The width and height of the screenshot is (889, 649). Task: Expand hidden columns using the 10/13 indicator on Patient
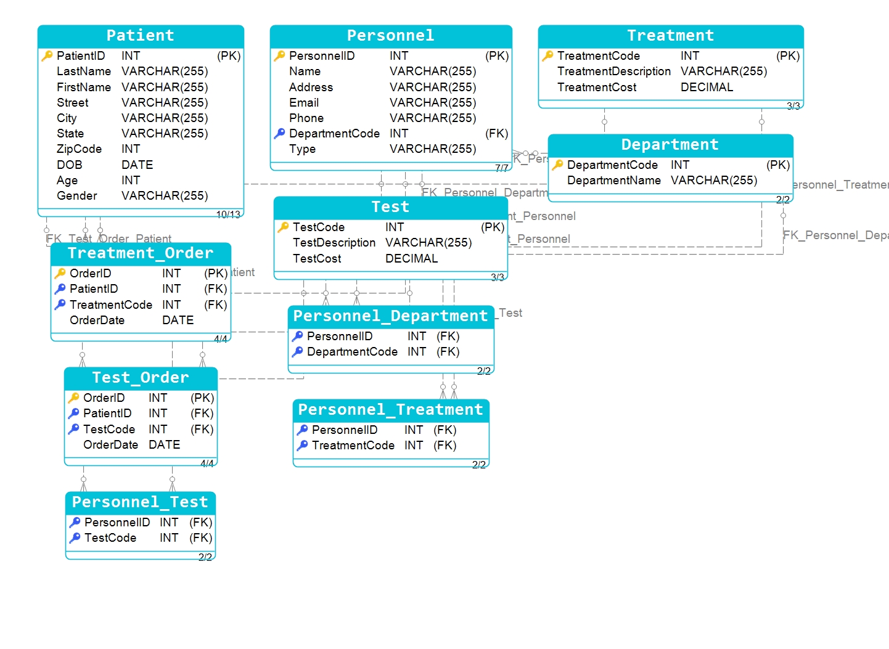pos(228,214)
